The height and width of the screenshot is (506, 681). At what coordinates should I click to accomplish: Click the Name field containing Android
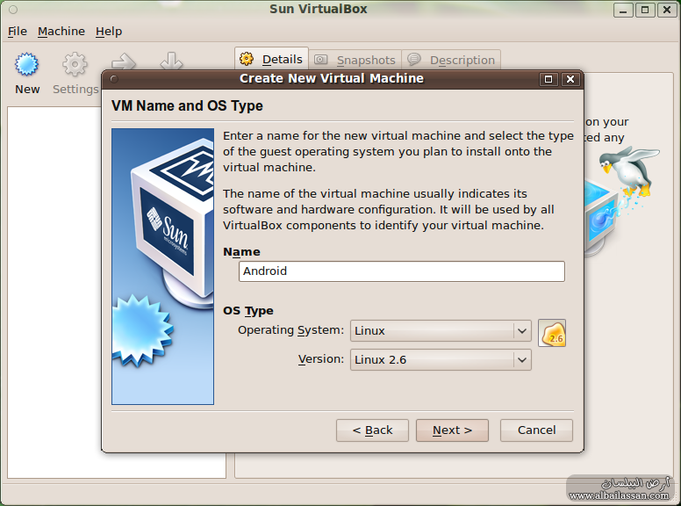tap(402, 271)
